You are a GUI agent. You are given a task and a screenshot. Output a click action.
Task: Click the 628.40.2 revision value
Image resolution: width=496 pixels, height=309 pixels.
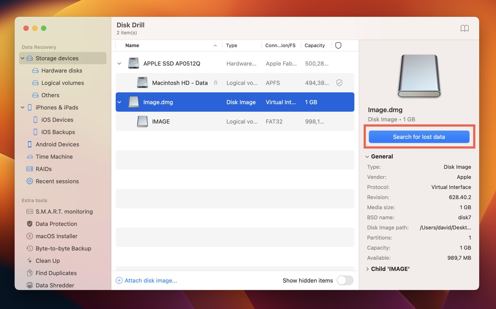click(x=460, y=197)
